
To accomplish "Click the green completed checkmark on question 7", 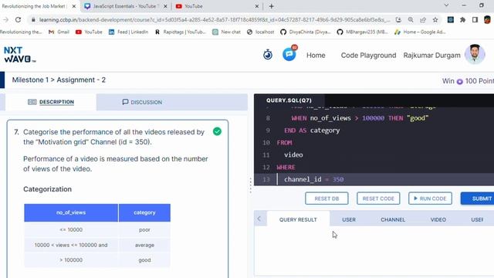I will click(217, 131).
